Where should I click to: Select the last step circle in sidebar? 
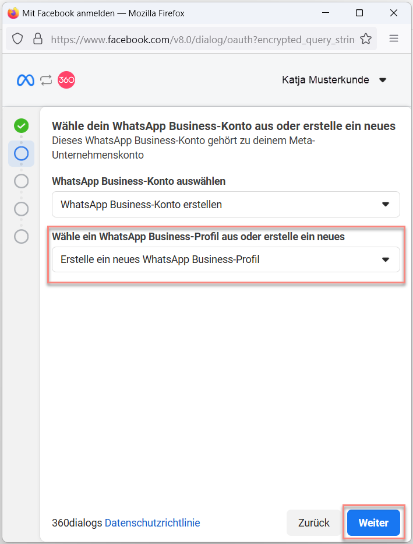[21, 237]
